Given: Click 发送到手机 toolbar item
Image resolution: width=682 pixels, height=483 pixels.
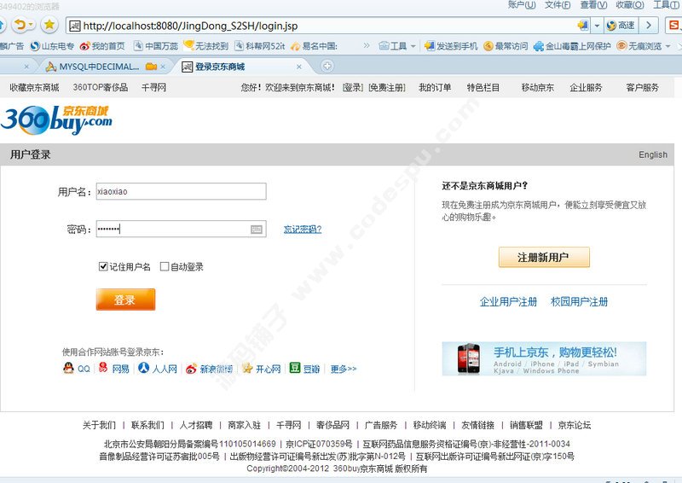Looking at the screenshot, I should pos(451,46).
